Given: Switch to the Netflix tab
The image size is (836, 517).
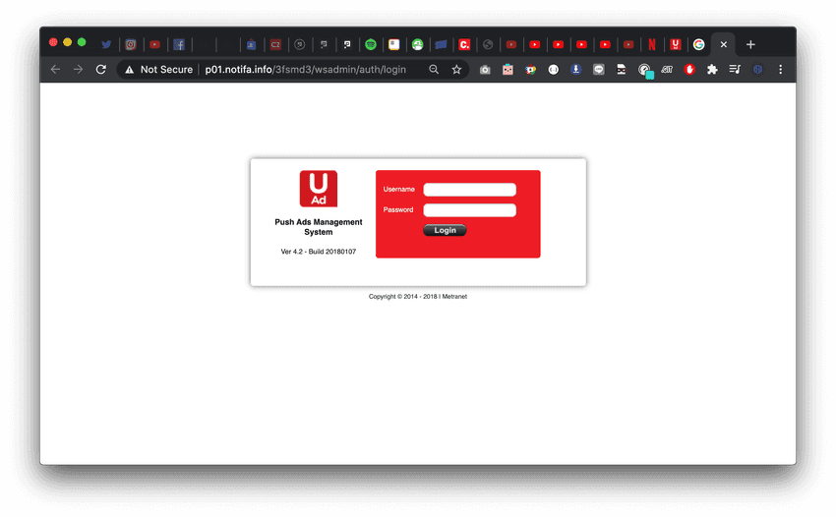Looking at the screenshot, I should pos(652,44).
